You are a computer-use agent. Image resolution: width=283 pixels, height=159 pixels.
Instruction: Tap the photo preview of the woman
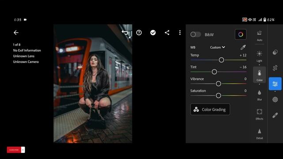93,83
